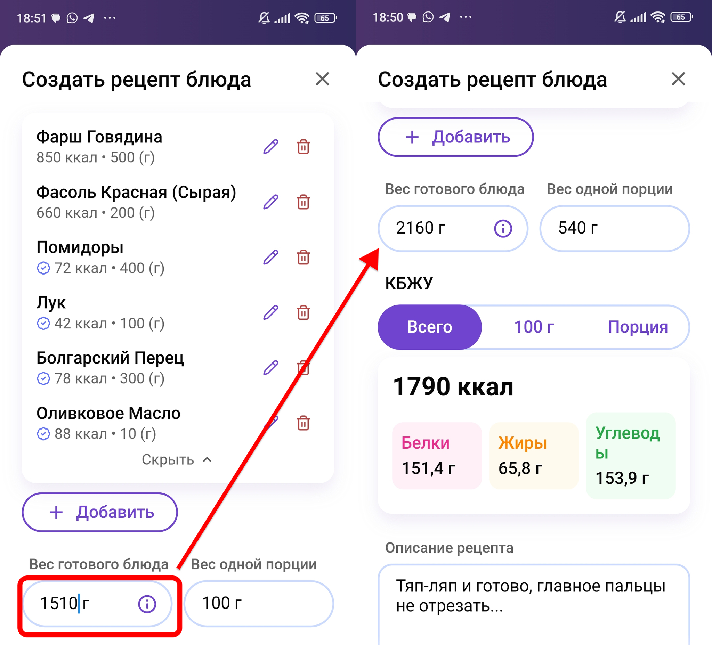Tap Добавить button in right screen

455,137
